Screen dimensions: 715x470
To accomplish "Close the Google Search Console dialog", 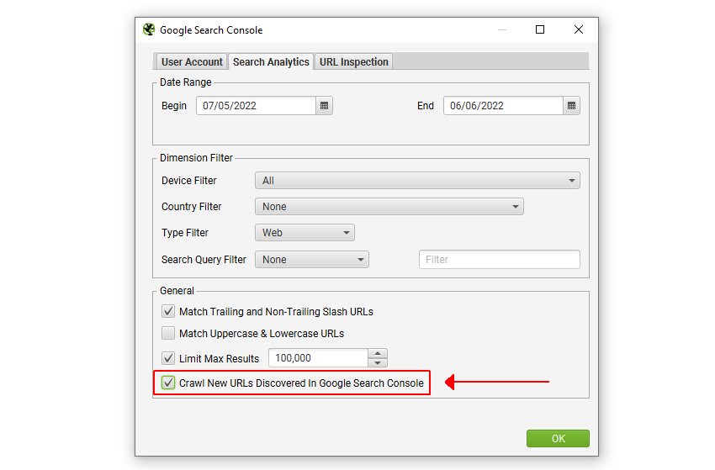I will (579, 29).
